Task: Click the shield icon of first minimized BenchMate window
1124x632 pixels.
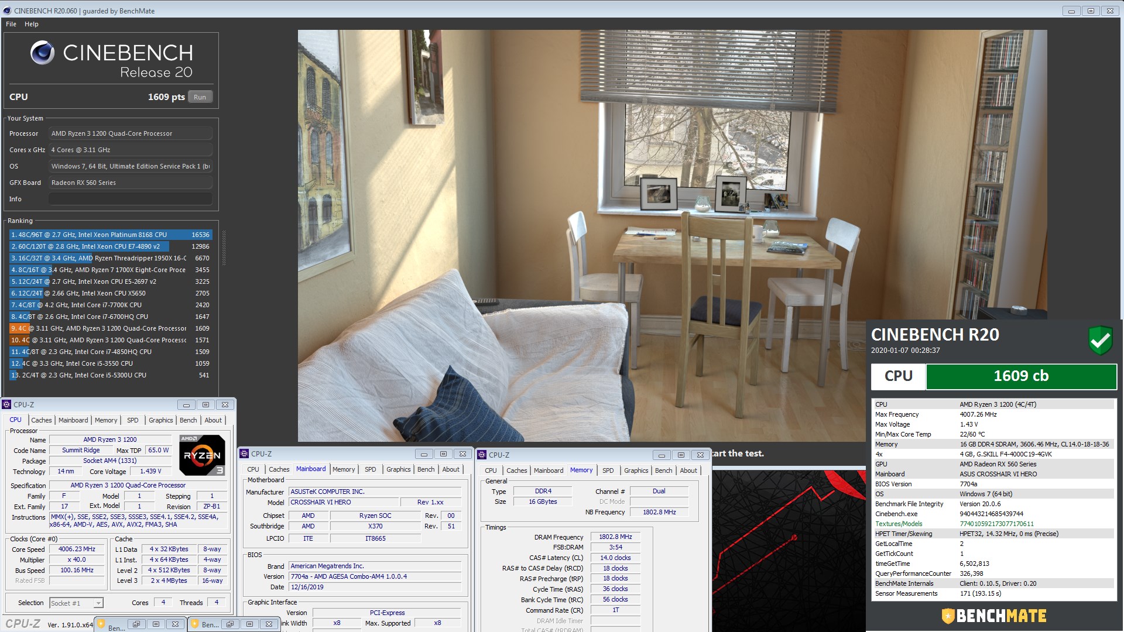Action: point(101,624)
